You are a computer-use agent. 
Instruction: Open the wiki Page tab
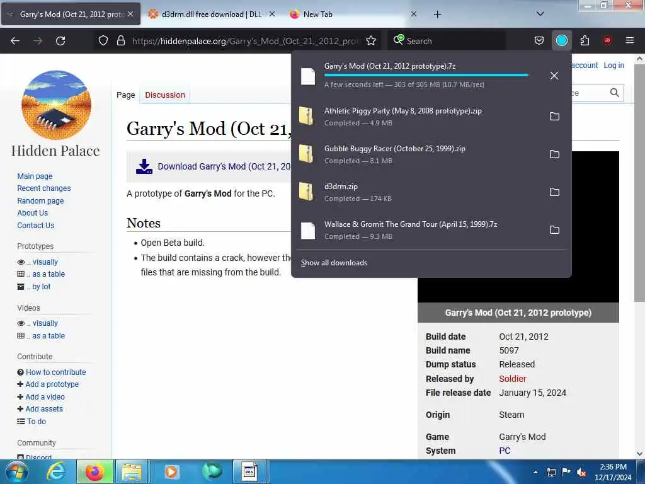[x=125, y=95]
